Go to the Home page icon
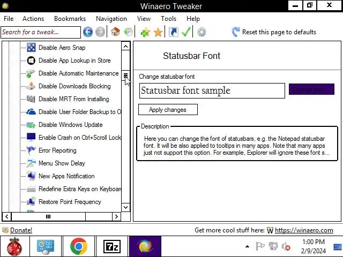The image size is (343, 257). tap(116, 32)
